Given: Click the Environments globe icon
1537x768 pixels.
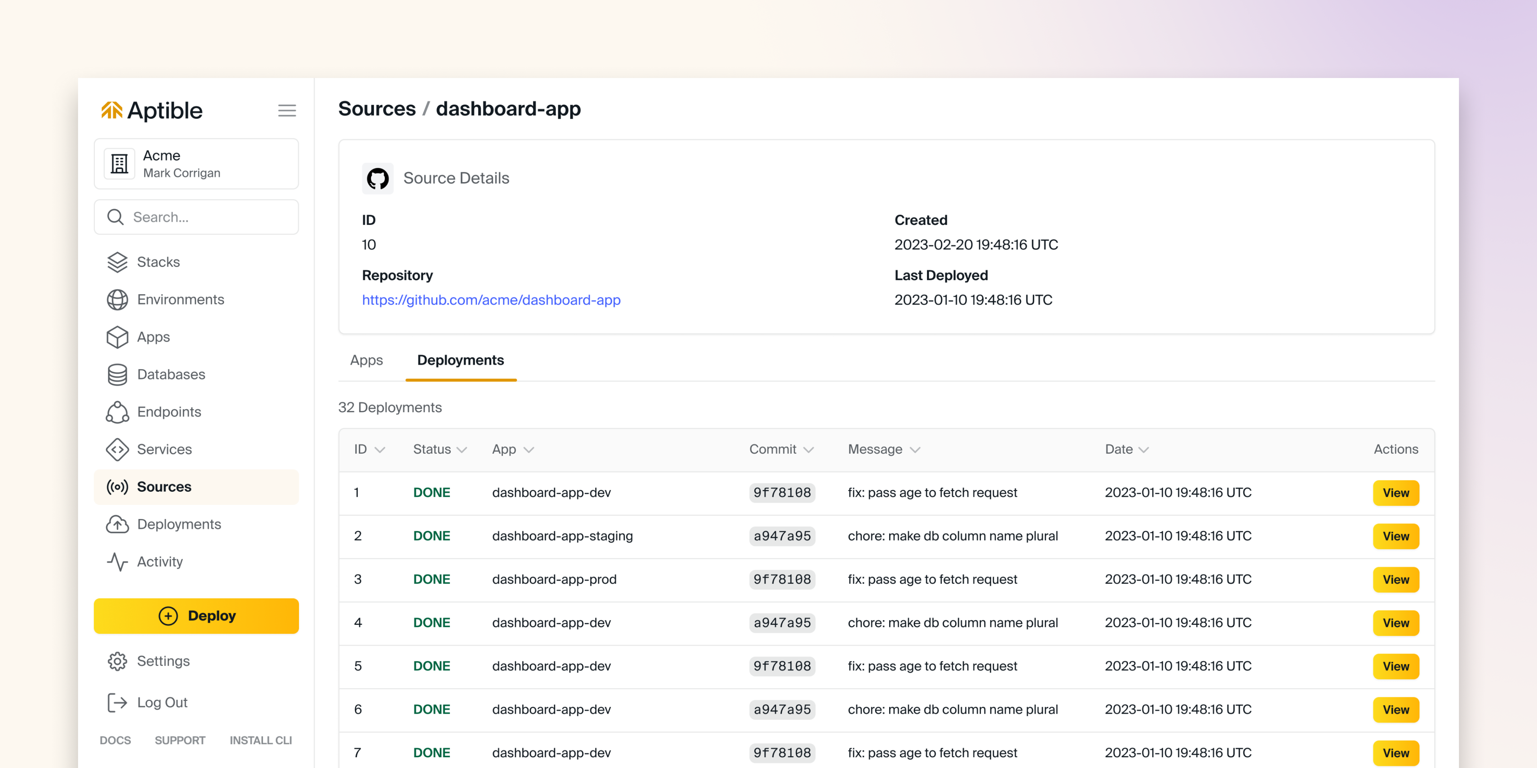Looking at the screenshot, I should [x=117, y=299].
